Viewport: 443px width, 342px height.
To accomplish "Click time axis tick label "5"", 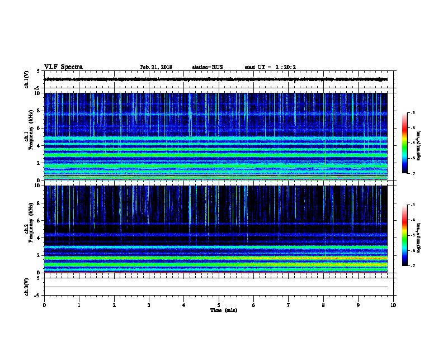I will click(219, 305).
